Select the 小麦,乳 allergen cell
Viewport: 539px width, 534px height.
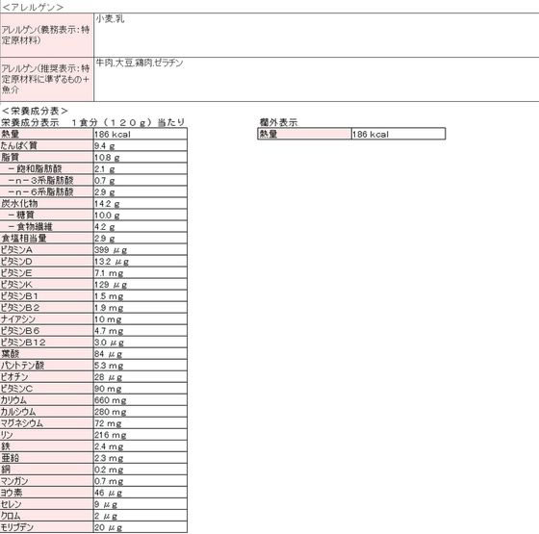pyautogui.click(x=317, y=36)
